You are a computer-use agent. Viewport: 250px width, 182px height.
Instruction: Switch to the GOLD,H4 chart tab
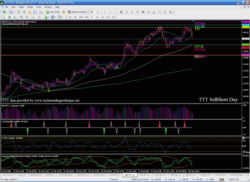(x=21, y=175)
